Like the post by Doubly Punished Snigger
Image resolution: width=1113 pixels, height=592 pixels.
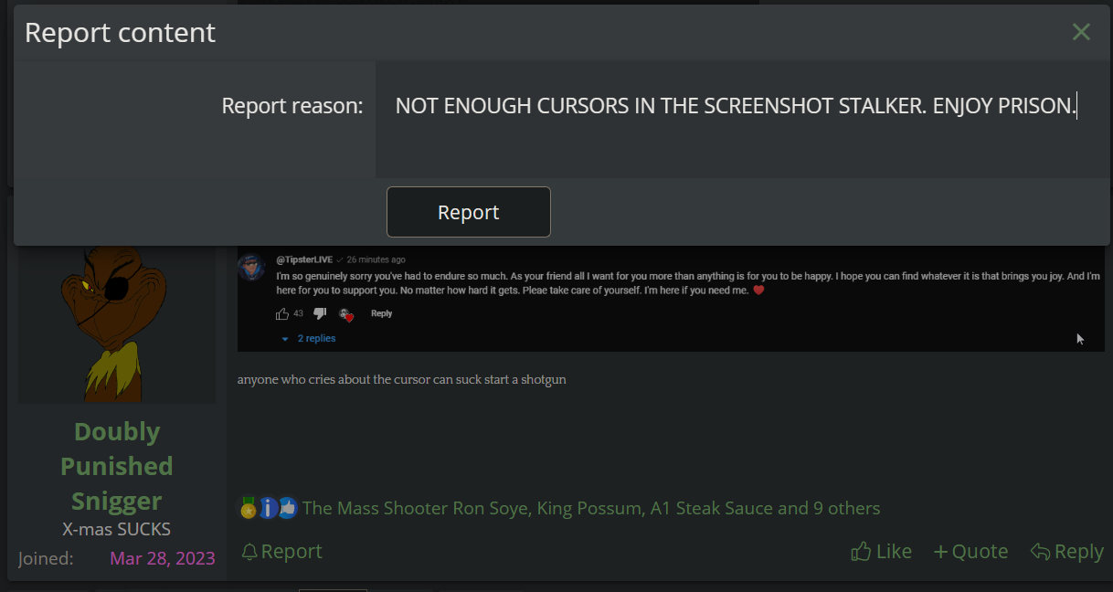(x=881, y=552)
